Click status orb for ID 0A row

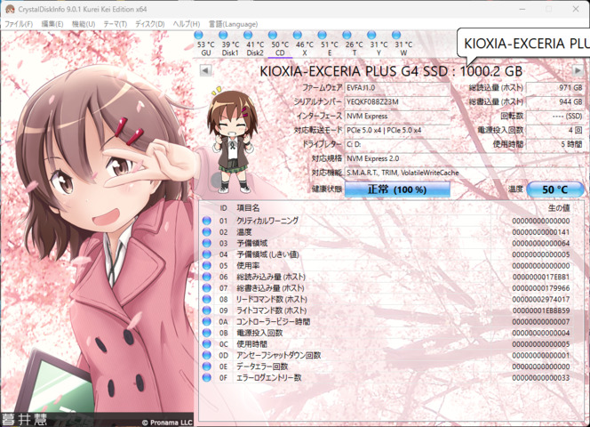(206, 321)
